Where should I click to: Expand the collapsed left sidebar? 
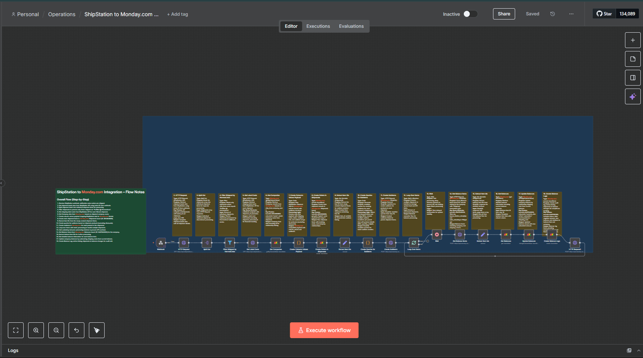pyautogui.click(x=2, y=183)
